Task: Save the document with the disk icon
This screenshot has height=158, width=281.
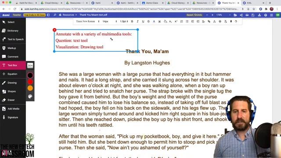Action: pos(253,15)
